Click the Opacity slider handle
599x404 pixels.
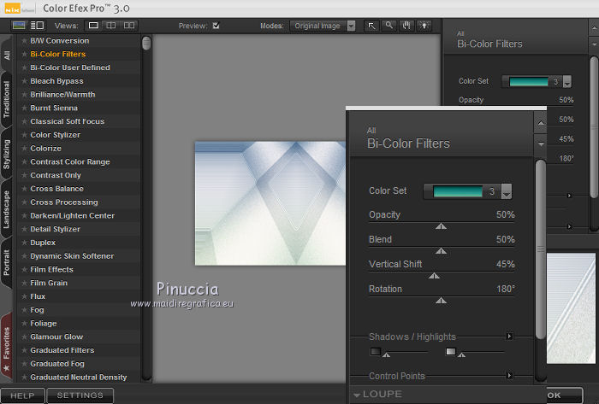441,226
